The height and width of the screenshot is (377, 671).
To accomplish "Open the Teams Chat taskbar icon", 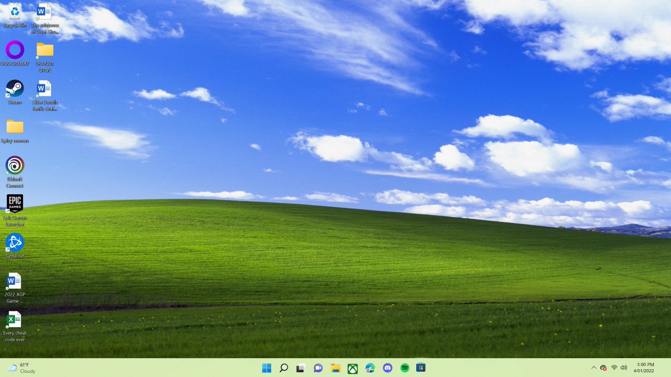I will tap(318, 368).
